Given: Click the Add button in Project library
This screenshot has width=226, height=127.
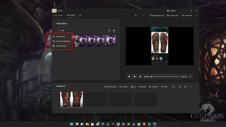Looking at the screenshot, I should coord(61,30).
